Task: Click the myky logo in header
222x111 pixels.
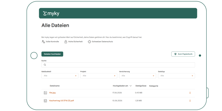Action: point(51,14)
